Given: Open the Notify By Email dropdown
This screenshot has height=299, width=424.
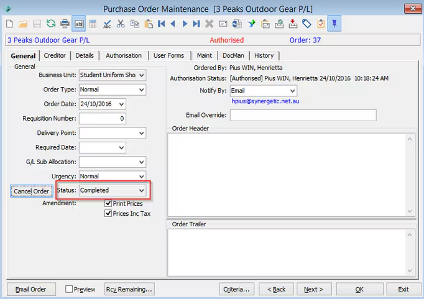Looking at the screenshot, I should tap(264, 91).
